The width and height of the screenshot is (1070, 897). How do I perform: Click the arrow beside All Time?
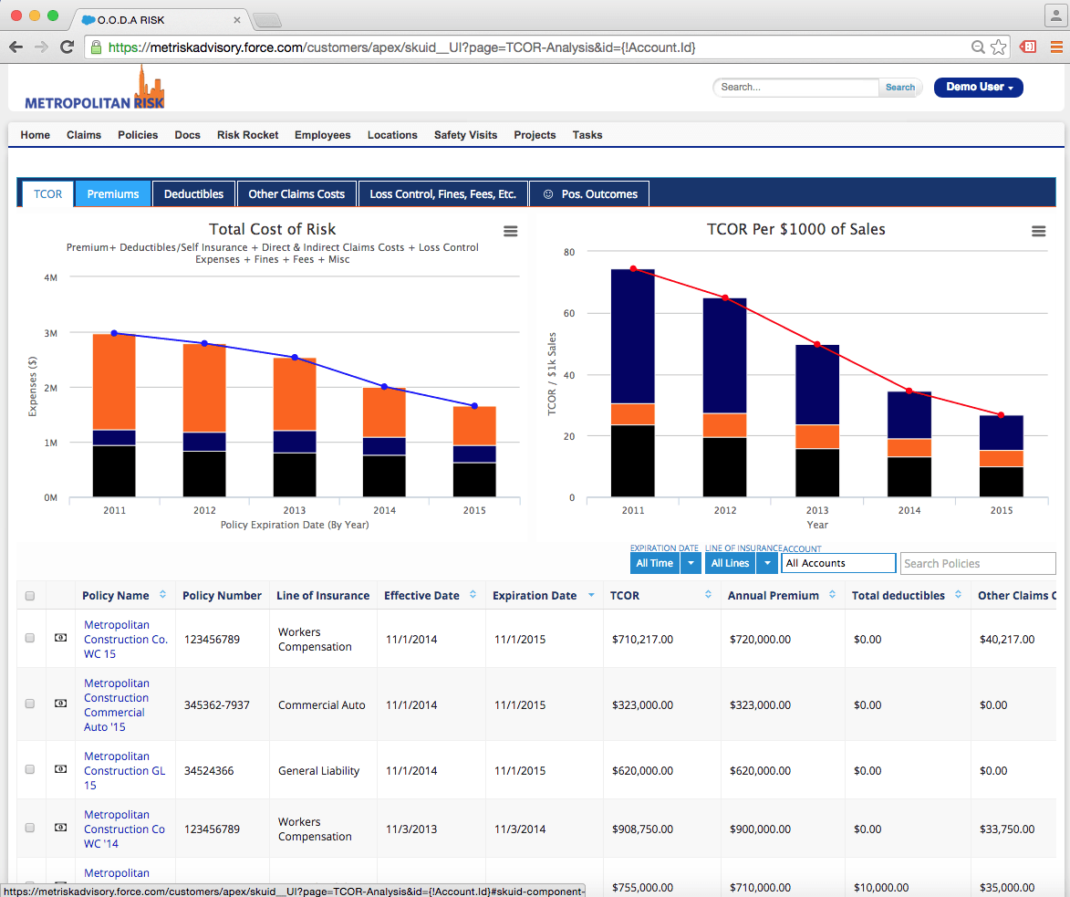(691, 563)
